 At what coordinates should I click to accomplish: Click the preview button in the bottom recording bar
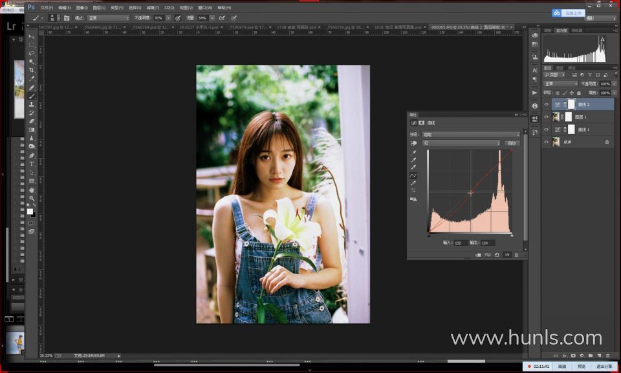click(x=582, y=367)
